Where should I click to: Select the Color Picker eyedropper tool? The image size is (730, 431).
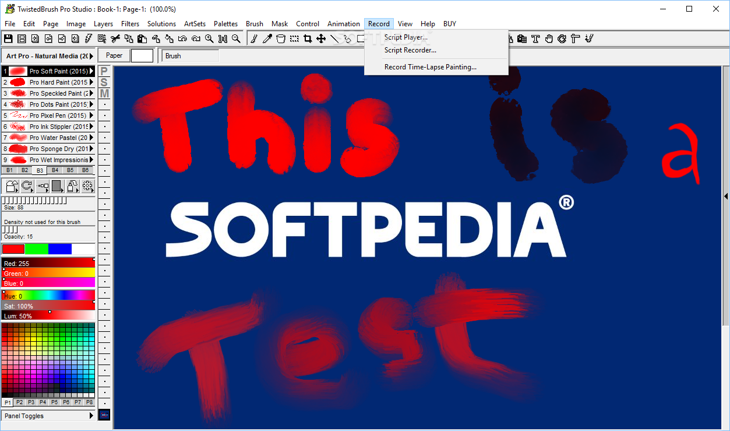click(x=267, y=38)
